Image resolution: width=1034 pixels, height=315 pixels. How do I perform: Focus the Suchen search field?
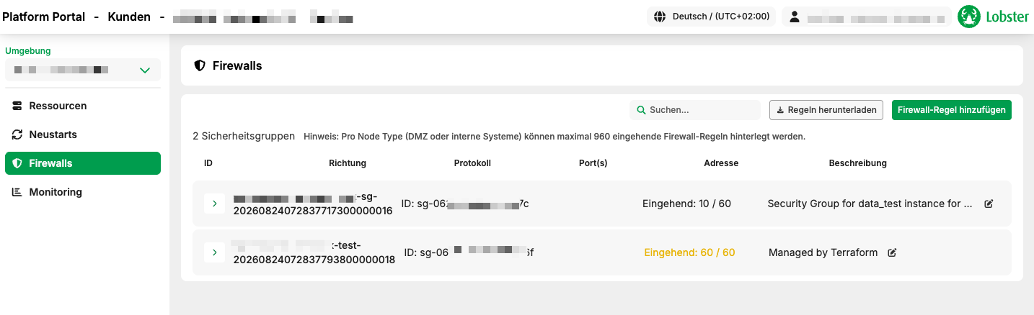click(x=695, y=110)
